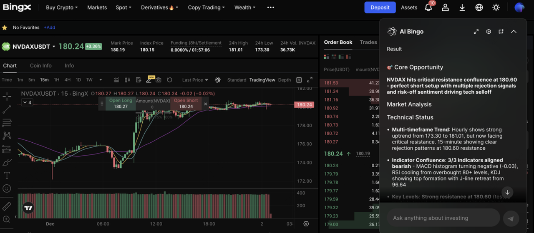Click the Deposit button
Screen dimensions: 534x233
point(380,7)
